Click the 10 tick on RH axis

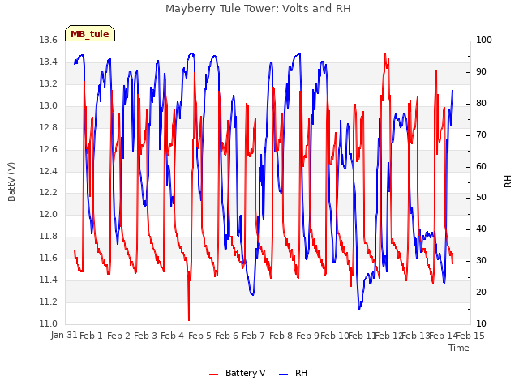click(481, 324)
